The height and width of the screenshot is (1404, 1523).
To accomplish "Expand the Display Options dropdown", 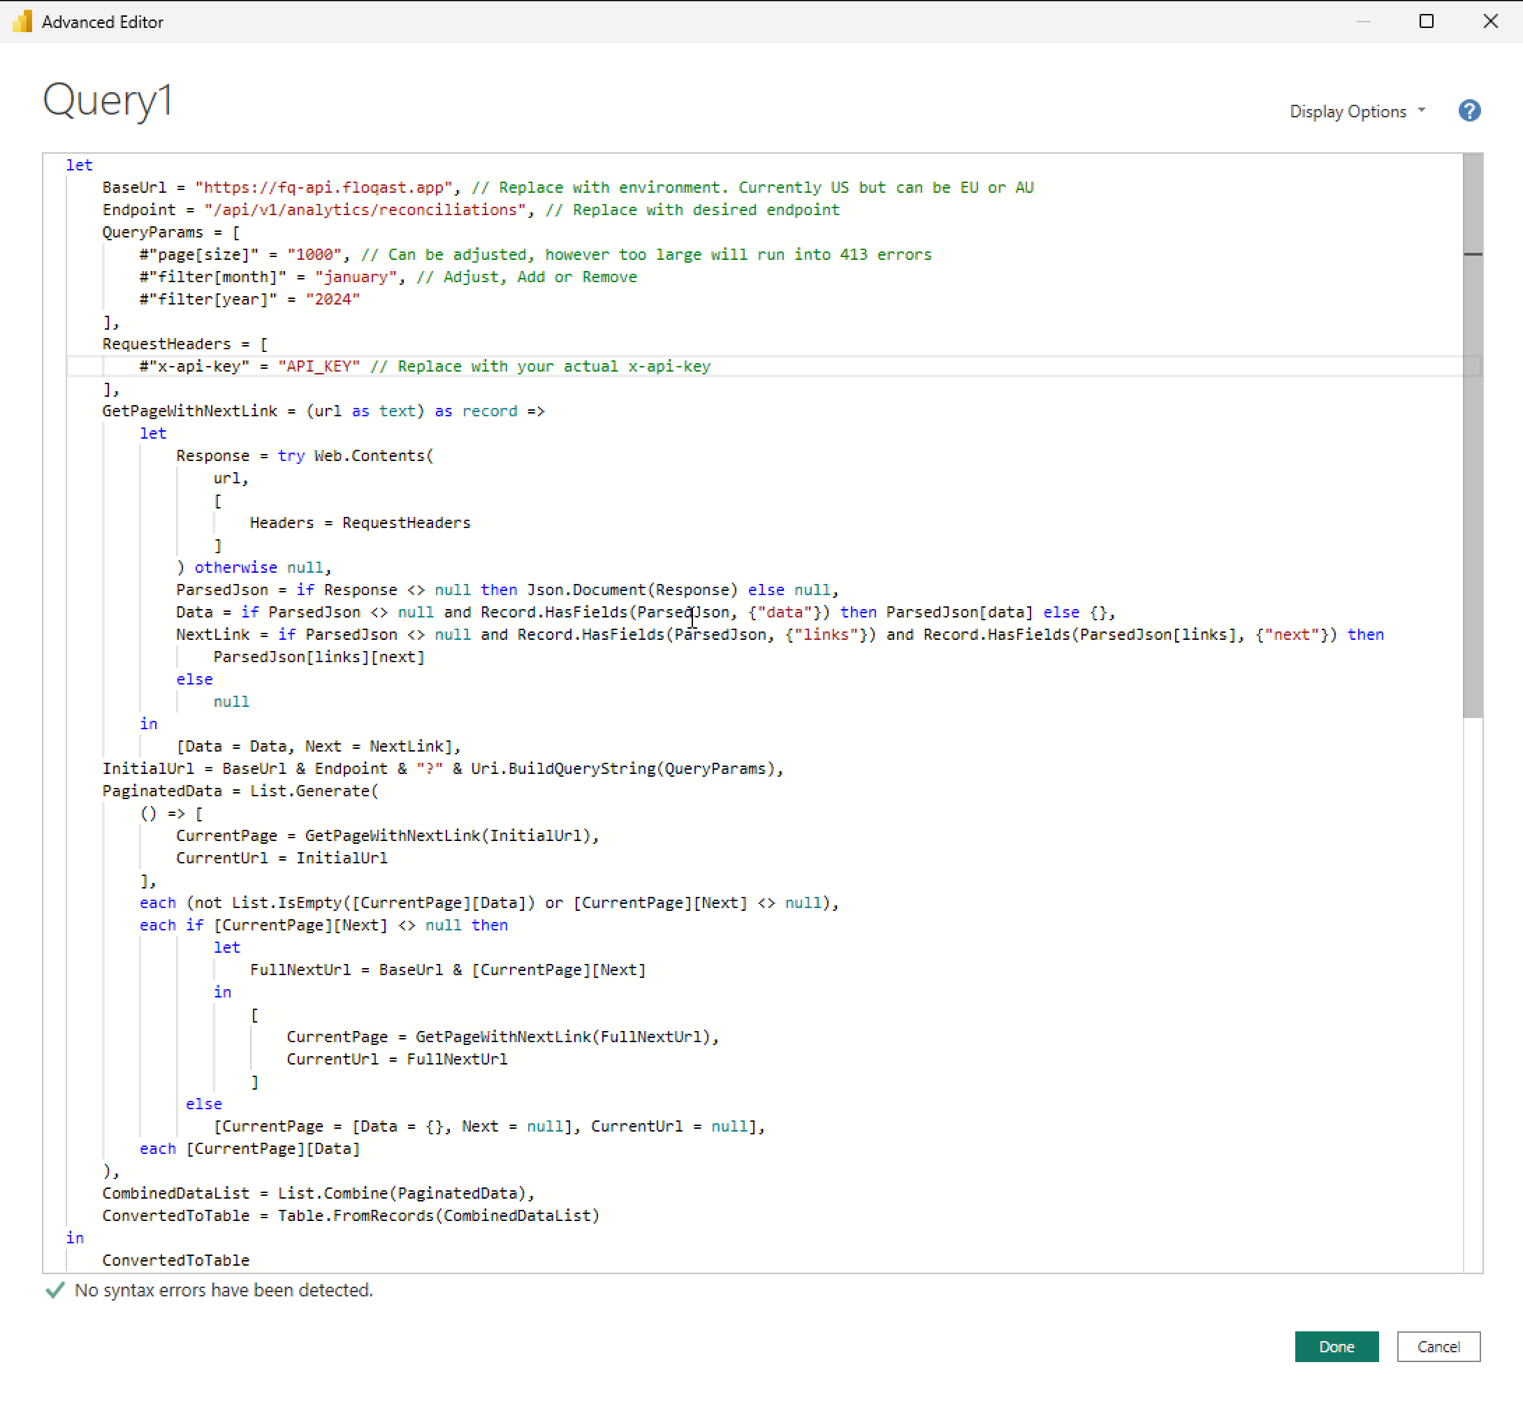I will [x=1357, y=112].
